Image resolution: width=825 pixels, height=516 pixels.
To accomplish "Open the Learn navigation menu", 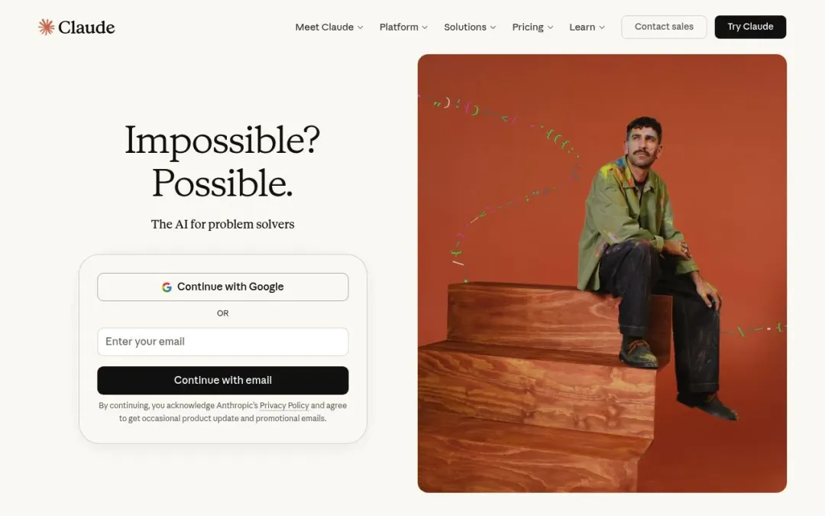I will click(x=582, y=27).
